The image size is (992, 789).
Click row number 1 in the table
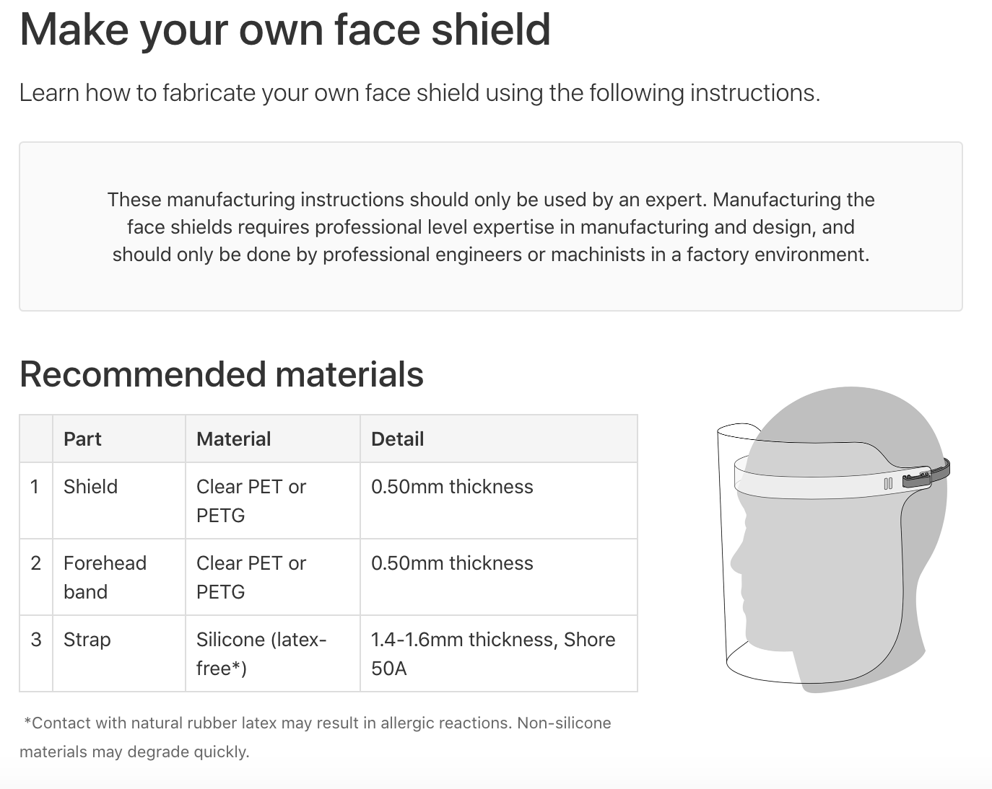click(35, 487)
